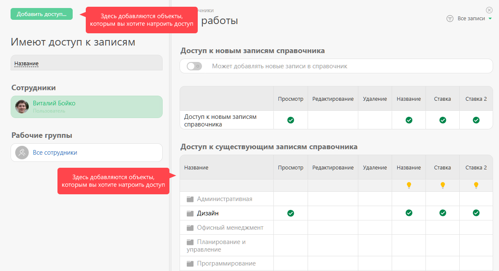Click Просмотр header in existing records table

click(291, 168)
